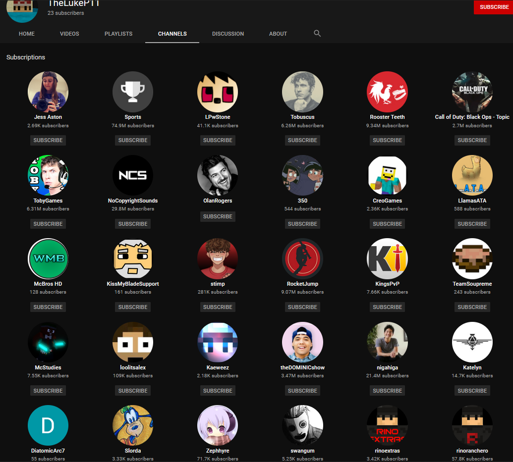
Task: Subscribe to Call of Duty: Black Ops
Action: 472,140
